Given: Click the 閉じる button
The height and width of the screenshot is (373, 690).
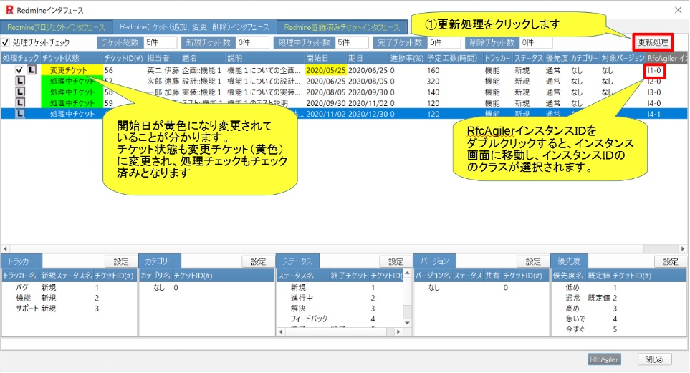Looking at the screenshot, I should click(654, 359).
